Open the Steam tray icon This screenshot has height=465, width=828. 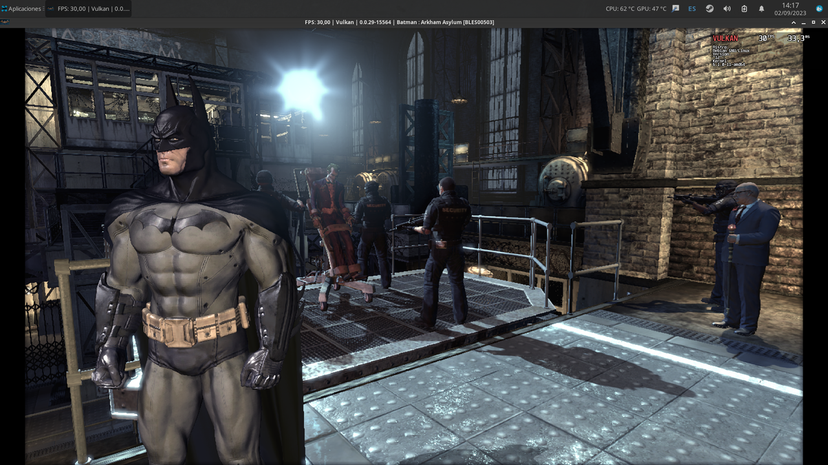tap(710, 8)
